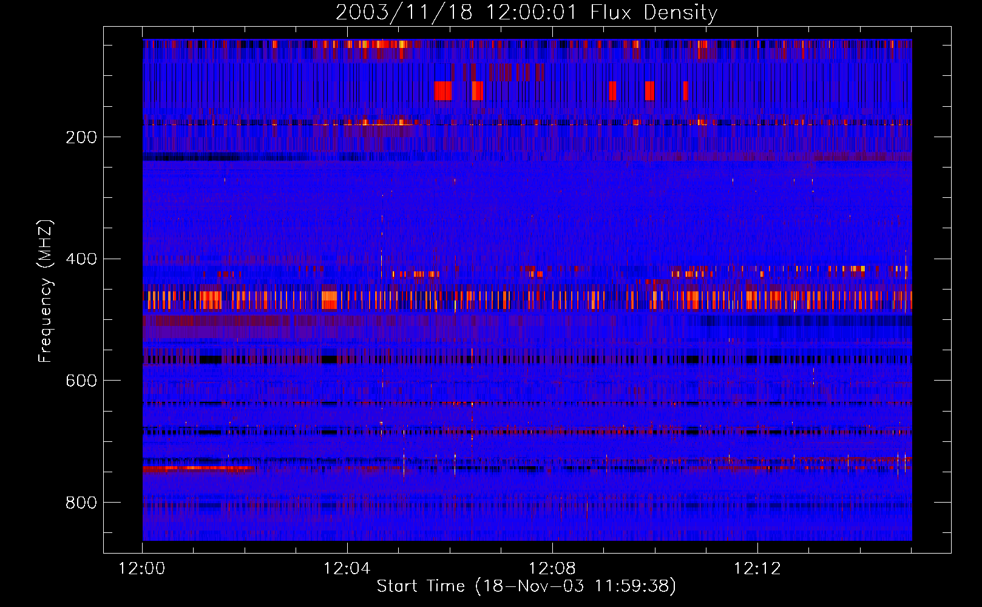The height and width of the screenshot is (607, 982).
Task: Click the 12:04 time tick label
Action: tap(347, 569)
